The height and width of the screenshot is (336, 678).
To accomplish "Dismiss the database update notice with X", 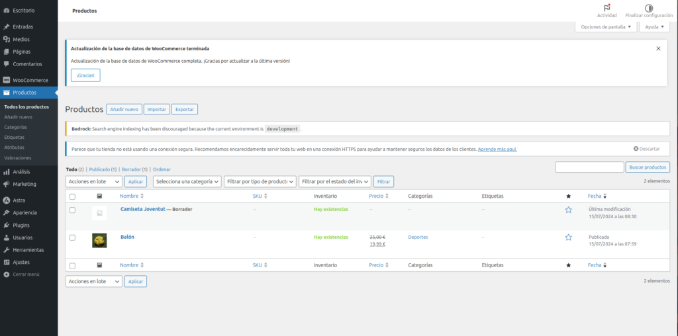I will click(x=658, y=48).
